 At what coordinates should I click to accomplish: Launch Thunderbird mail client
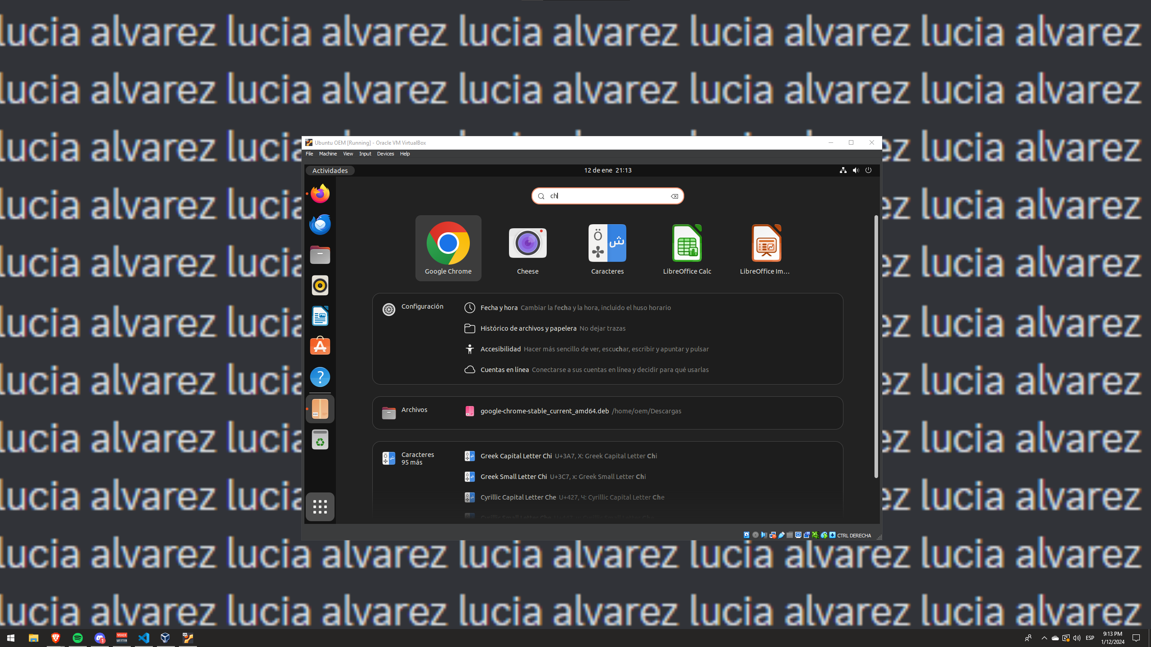[320, 224]
